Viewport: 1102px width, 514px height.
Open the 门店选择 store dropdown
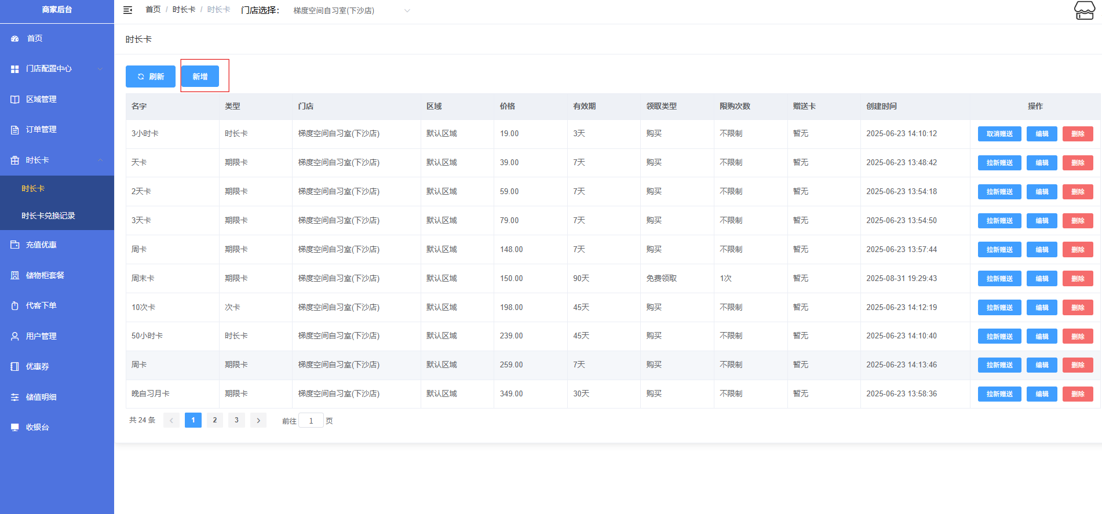351,10
